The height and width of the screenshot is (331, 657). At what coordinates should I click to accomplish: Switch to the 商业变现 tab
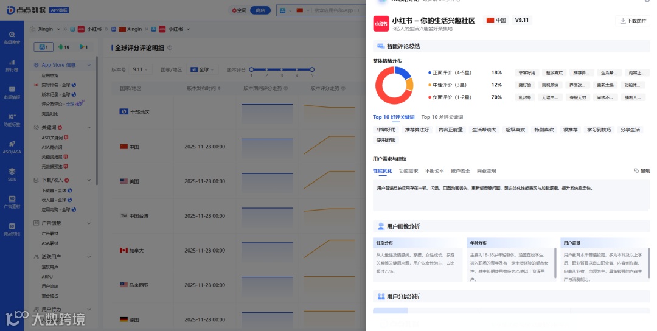(x=486, y=170)
